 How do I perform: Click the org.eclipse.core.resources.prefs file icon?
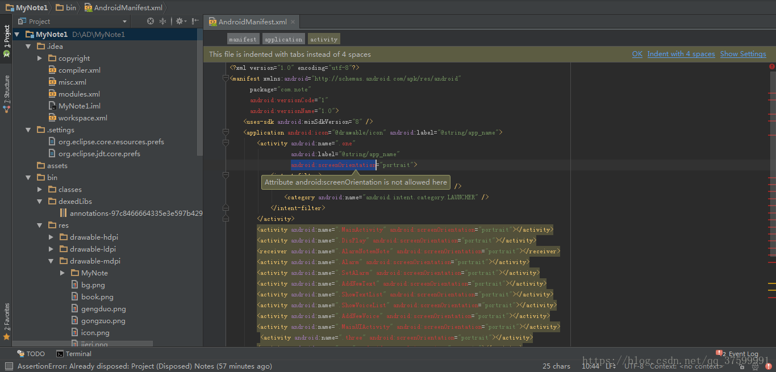pos(52,142)
